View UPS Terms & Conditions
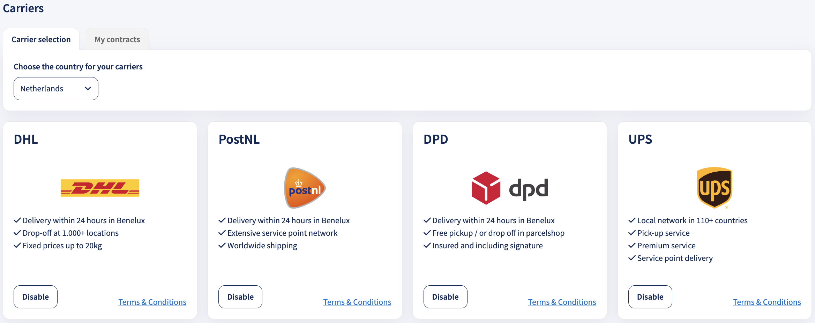Image resolution: width=815 pixels, height=323 pixels. (x=767, y=302)
